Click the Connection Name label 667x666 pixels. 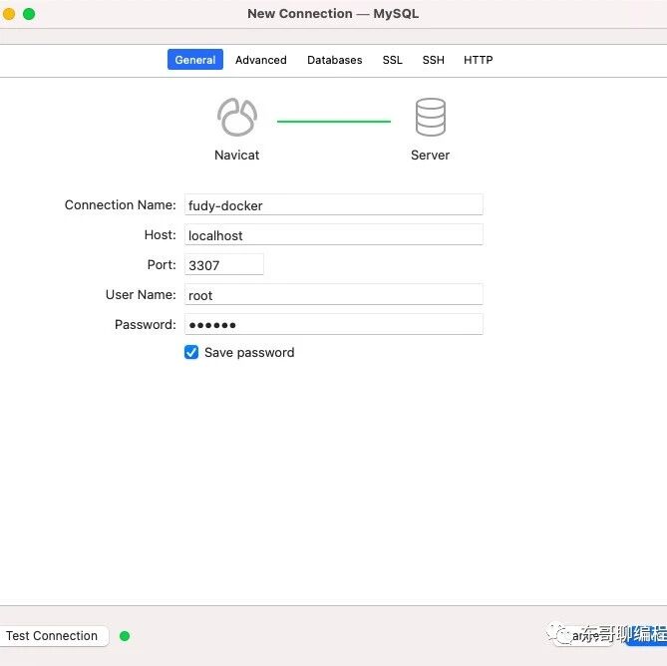[120, 205]
